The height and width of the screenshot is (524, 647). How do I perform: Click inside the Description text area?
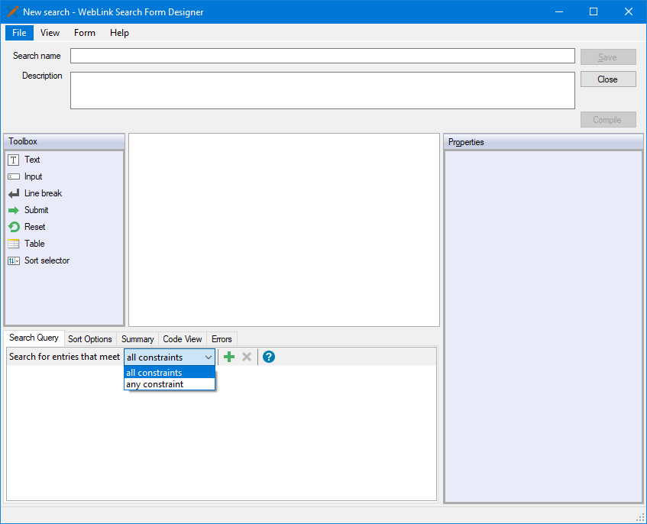coord(322,90)
